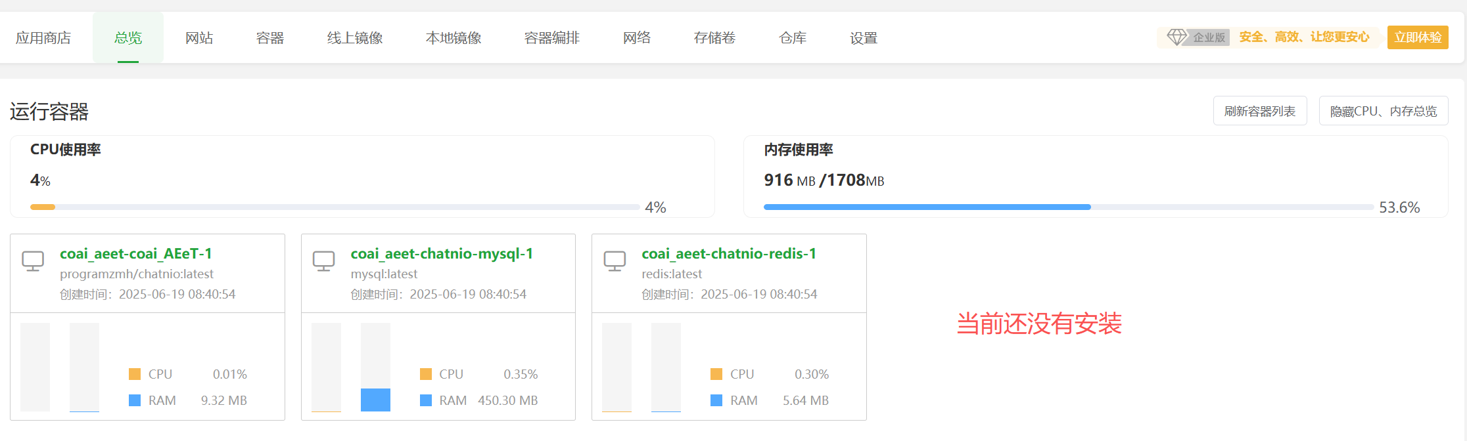
Task: Click the CPU使用率 progress bar
Action: pyautogui.click(x=335, y=207)
